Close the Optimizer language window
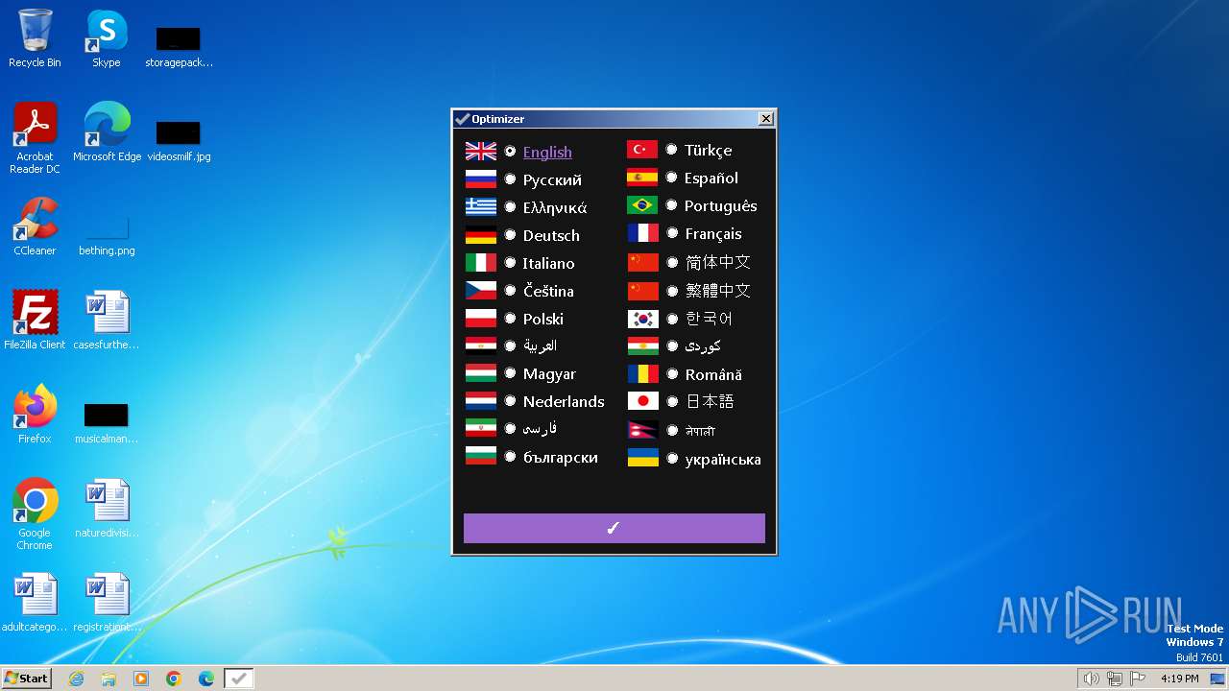The height and width of the screenshot is (691, 1229). [x=765, y=119]
